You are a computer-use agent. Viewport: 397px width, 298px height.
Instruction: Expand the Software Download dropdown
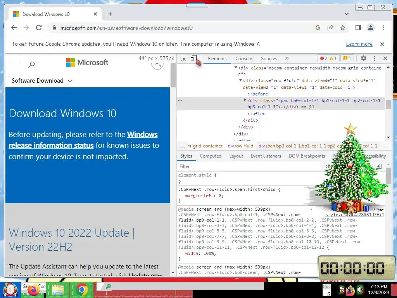(42, 81)
